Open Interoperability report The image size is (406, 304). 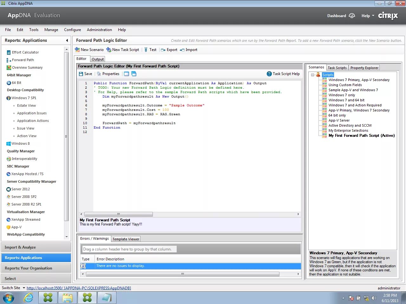pos(22,159)
